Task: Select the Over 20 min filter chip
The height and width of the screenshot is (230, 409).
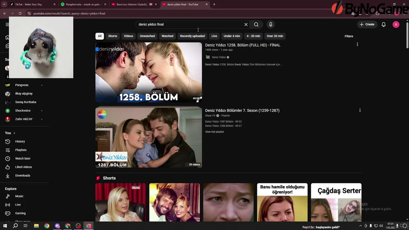Action: click(275, 36)
